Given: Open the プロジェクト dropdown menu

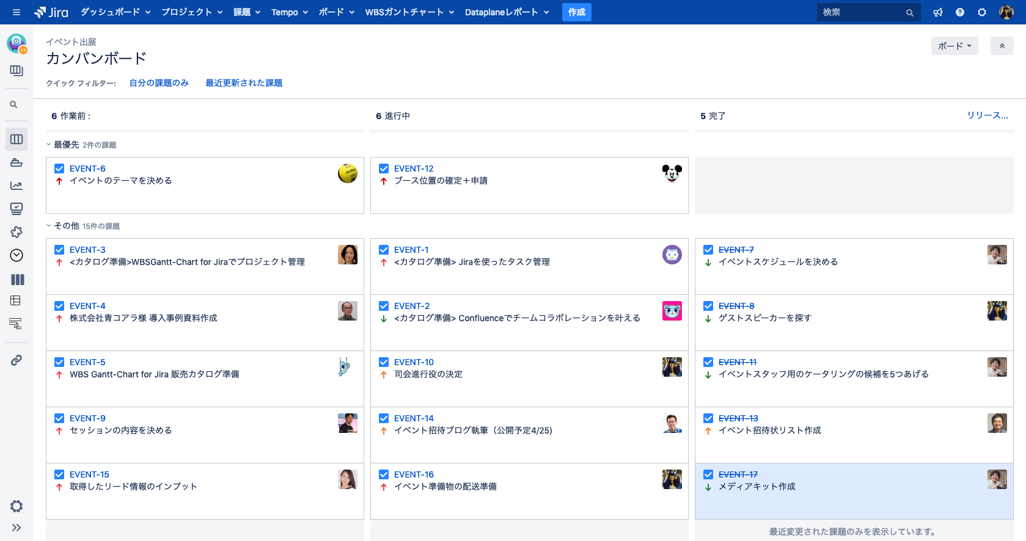Looking at the screenshot, I should point(192,12).
